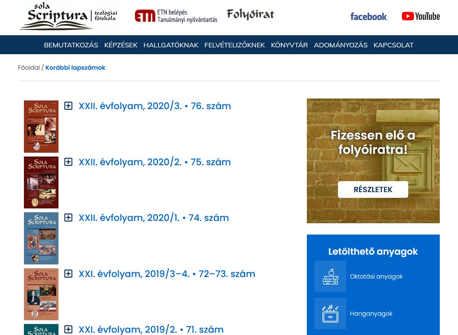Image resolution: width=458 pixels, height=335 pixels.
Task: Open the ETN belépés login logo
Action: [x=176, y=16]
